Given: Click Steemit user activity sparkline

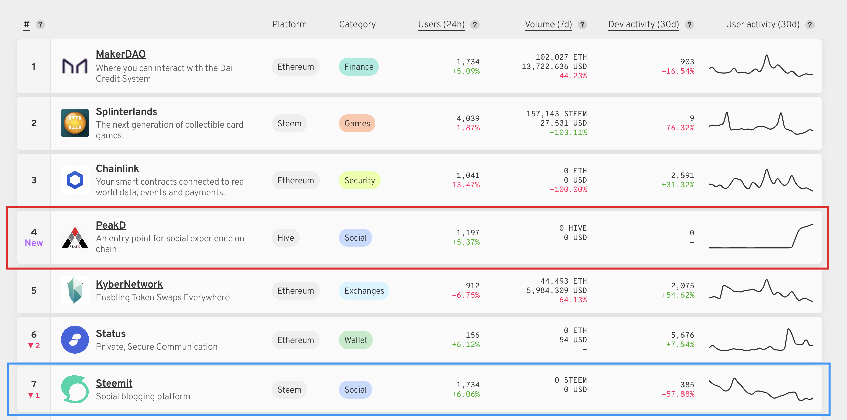Looking at the screenshot, I should click(761, 389).
